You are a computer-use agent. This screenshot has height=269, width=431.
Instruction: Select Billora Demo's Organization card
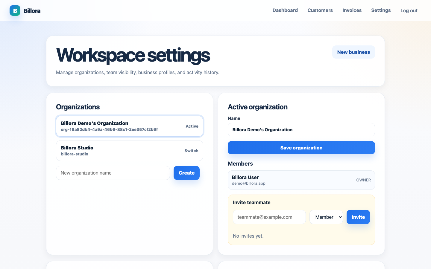point(130,126)
